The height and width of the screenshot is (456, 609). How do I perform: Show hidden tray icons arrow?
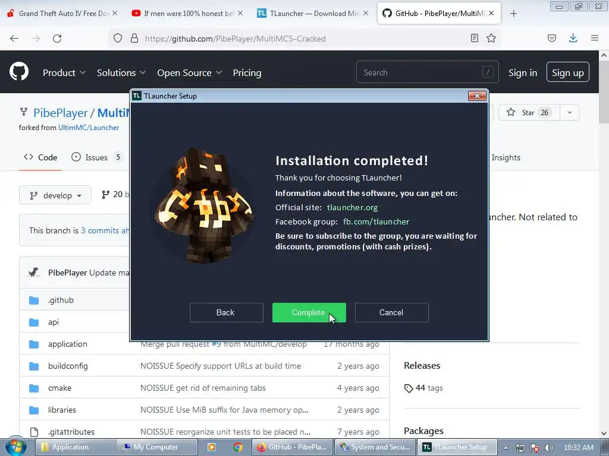[x=506, y=448]
